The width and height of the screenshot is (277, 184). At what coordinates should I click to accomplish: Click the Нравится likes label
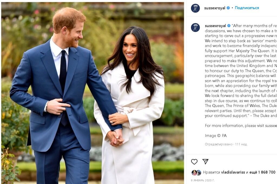click(211, 172)
